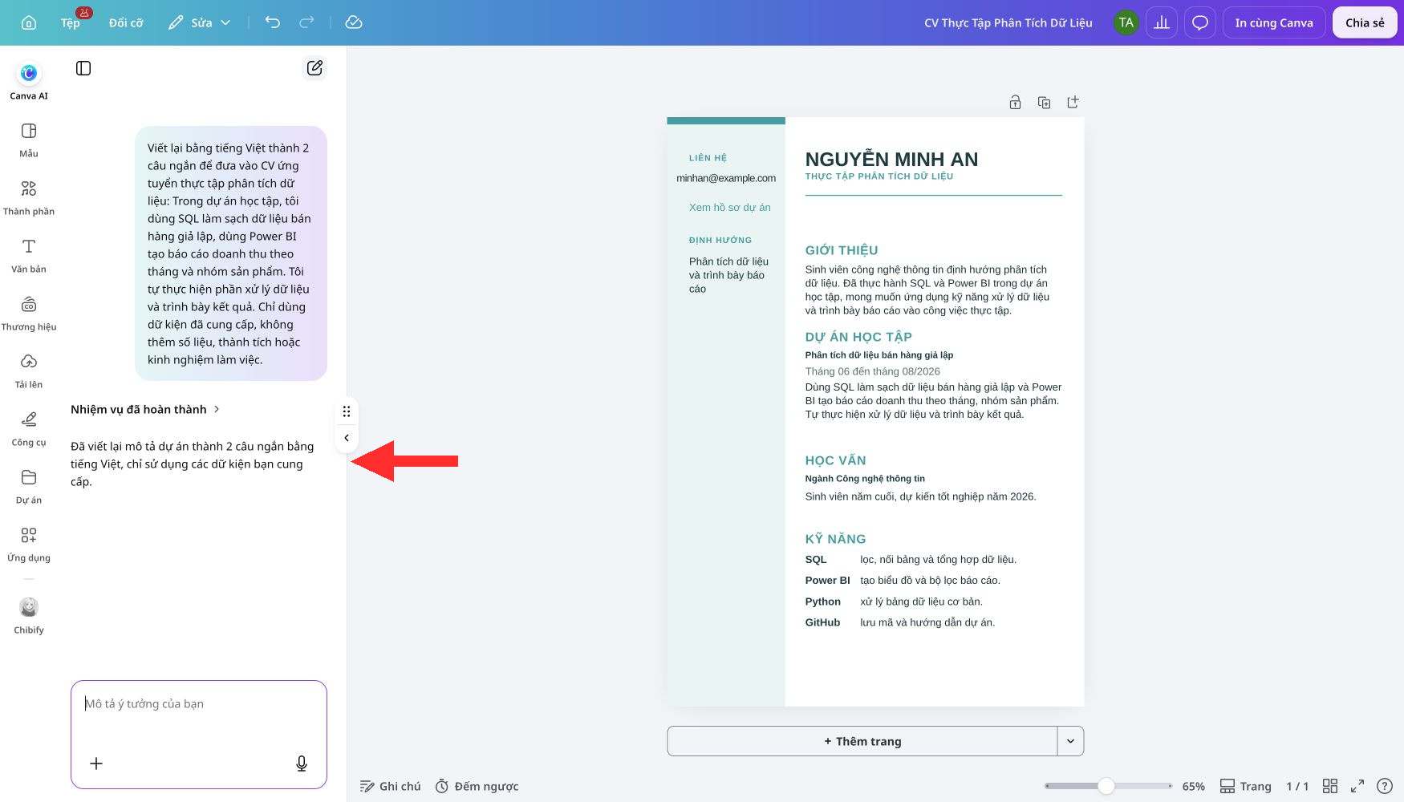Click the panel drag handle dots

pyautogui.click(x=347, y=411)
